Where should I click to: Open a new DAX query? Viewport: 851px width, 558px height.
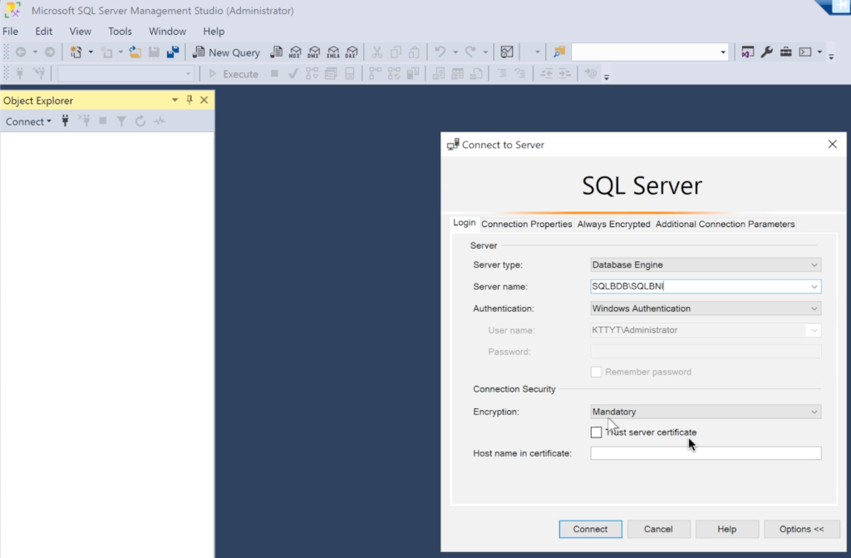(352, 52)
